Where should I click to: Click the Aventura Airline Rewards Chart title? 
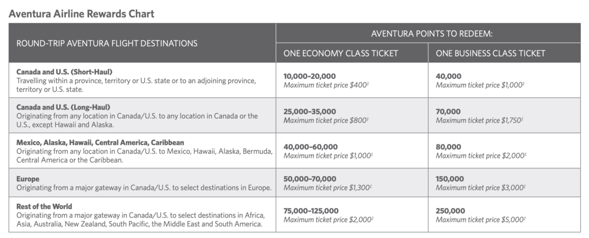point(82,12)
